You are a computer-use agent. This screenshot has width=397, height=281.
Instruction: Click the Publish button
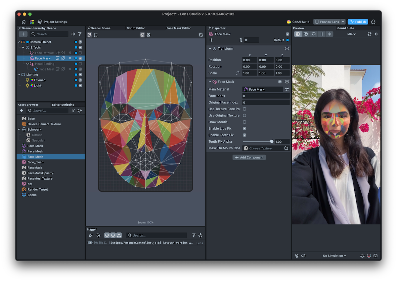[x=358, y=22]
